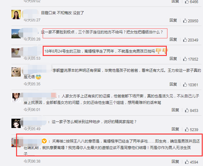Viewport: 203px width, 166px height.
Task: Open avatar of the 目瞪口呆 commenter
Action: 16,15
